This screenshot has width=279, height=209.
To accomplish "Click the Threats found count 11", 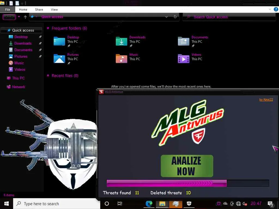I will click(137, 193).
